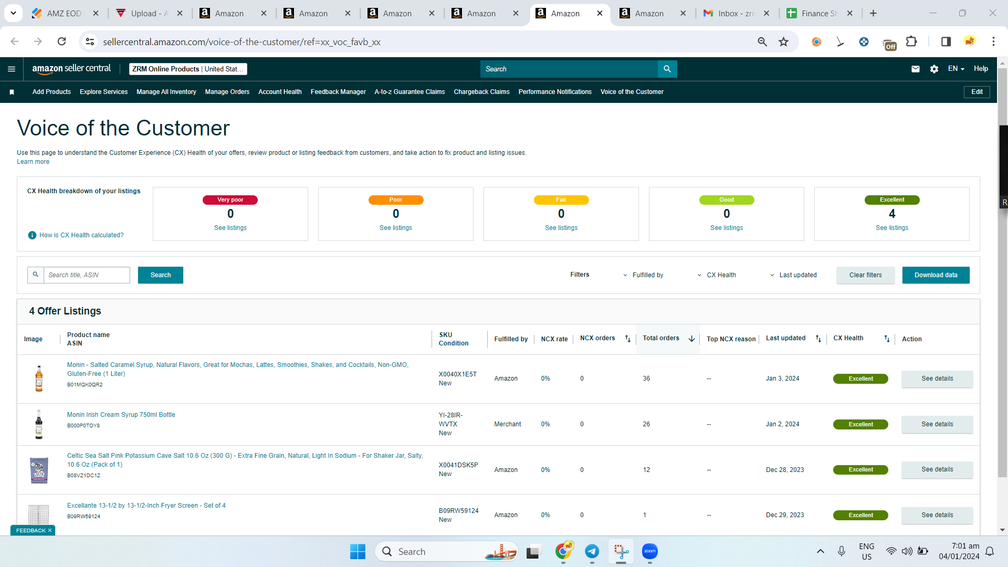
Task: Click the header Search input field
Action: pyautogui.click(x=569, y=69)
